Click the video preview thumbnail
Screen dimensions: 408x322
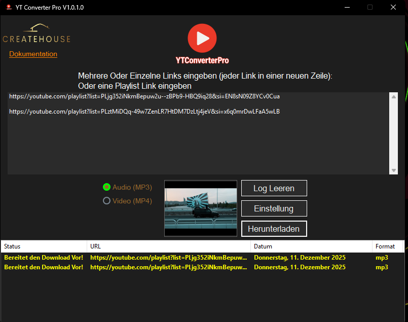click(200, 208)
